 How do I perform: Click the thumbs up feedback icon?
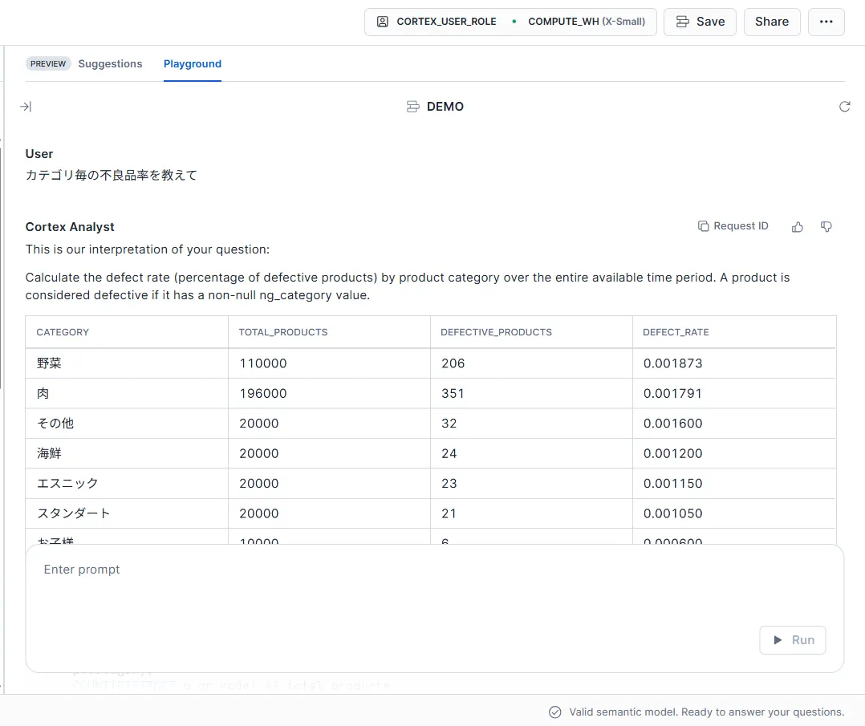tap(797, 227)
